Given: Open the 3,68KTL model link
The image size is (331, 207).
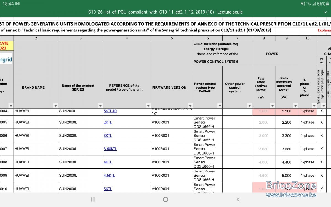Looking at the screenshot, I should click(x=110, y=149).
